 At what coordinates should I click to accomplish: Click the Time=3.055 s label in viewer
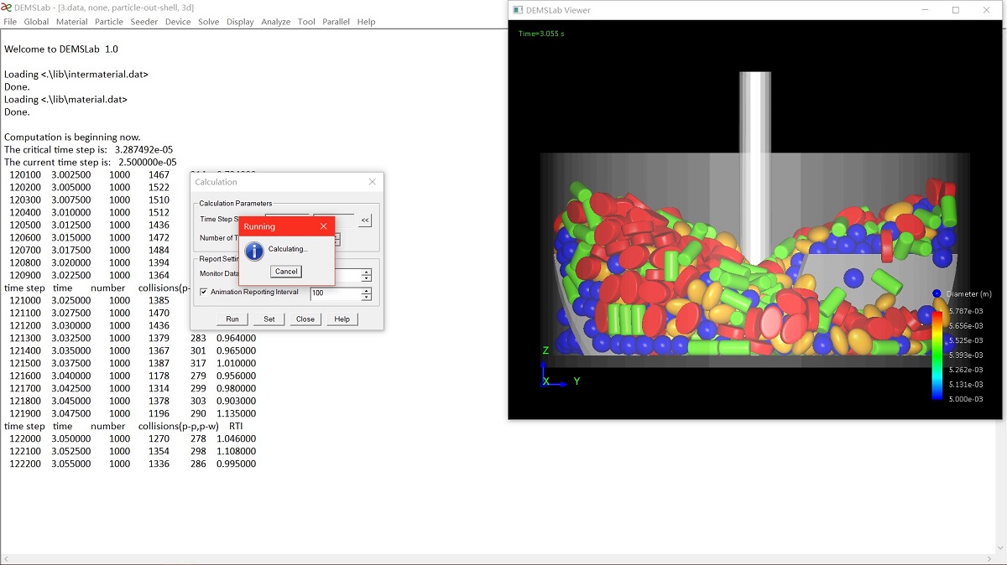point(541,34)
